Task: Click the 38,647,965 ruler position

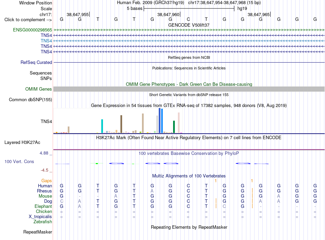Action: click(x=259, y=14)
